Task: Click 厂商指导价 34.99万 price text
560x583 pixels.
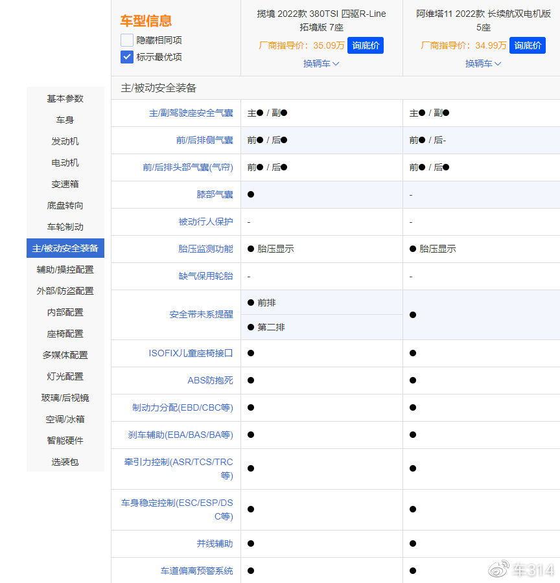Action: click(x=463, y=45)
